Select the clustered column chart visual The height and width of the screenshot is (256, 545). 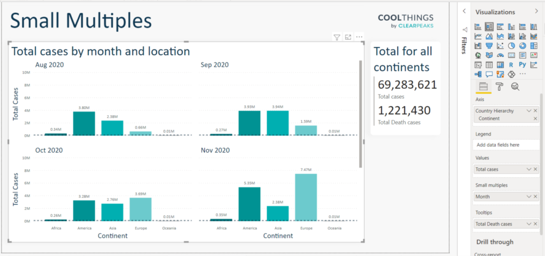511,27
